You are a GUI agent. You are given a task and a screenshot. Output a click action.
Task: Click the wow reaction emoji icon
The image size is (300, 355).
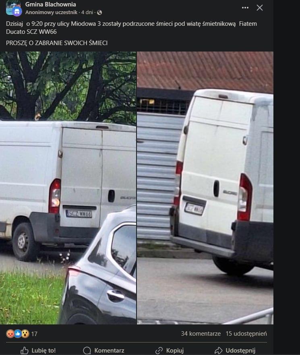click(25, 334)
